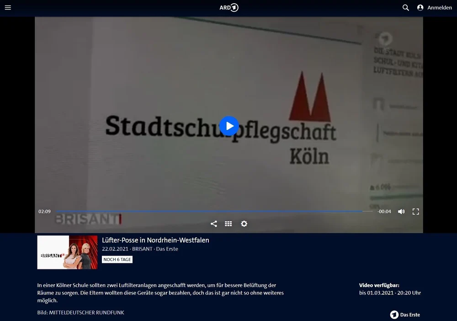Click the user profile icon
This screenshot has height=321, width=457.
point(420,8)
